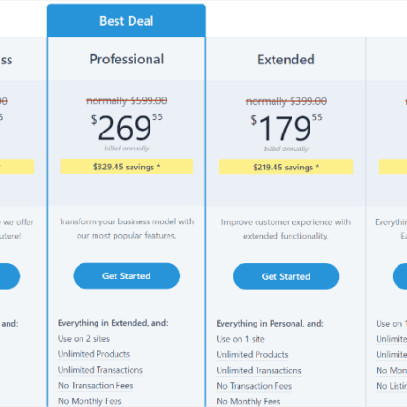Click the partially visible right Get Started button
The image size is (407, 407).
coord(399,276)
